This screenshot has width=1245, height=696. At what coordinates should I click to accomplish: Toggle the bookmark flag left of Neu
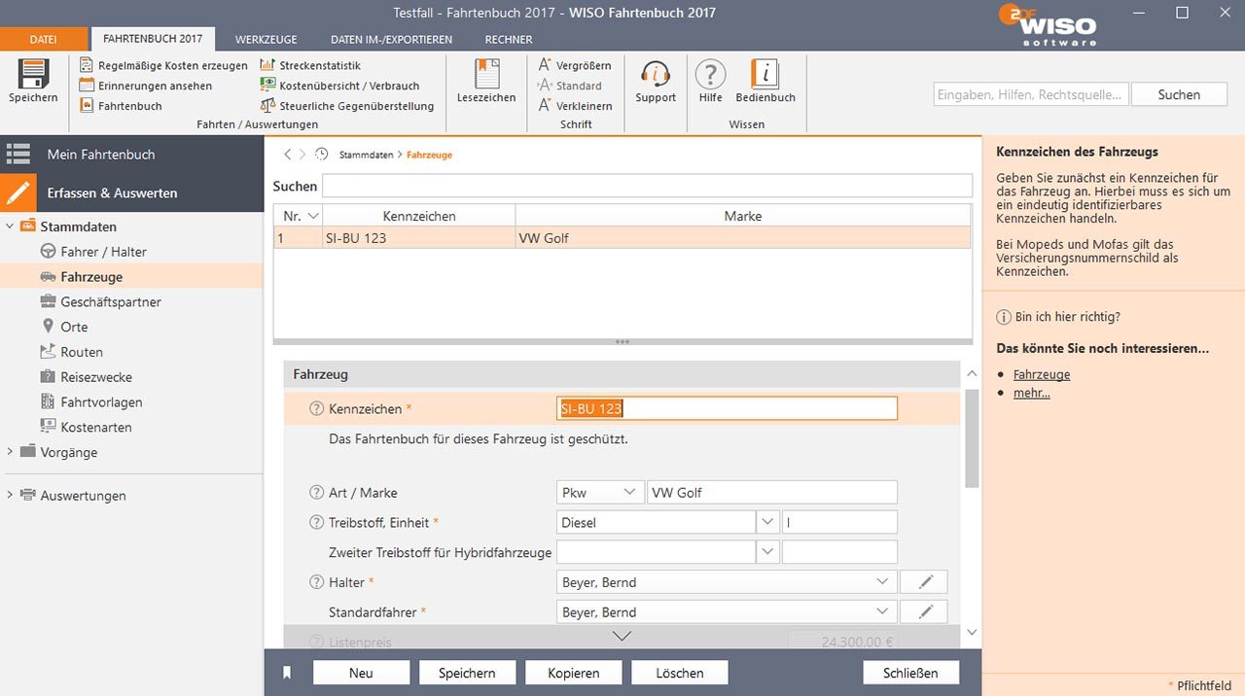288,673
